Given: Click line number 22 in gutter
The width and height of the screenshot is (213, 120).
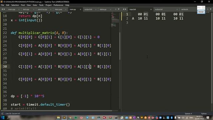Looking at the screenshot, I should tap(5, 33).
